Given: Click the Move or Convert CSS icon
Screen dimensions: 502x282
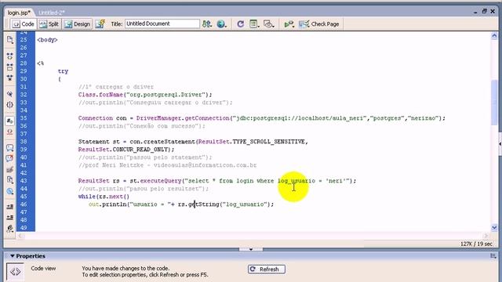Looking at the screenshot, I should click(10, 191).
